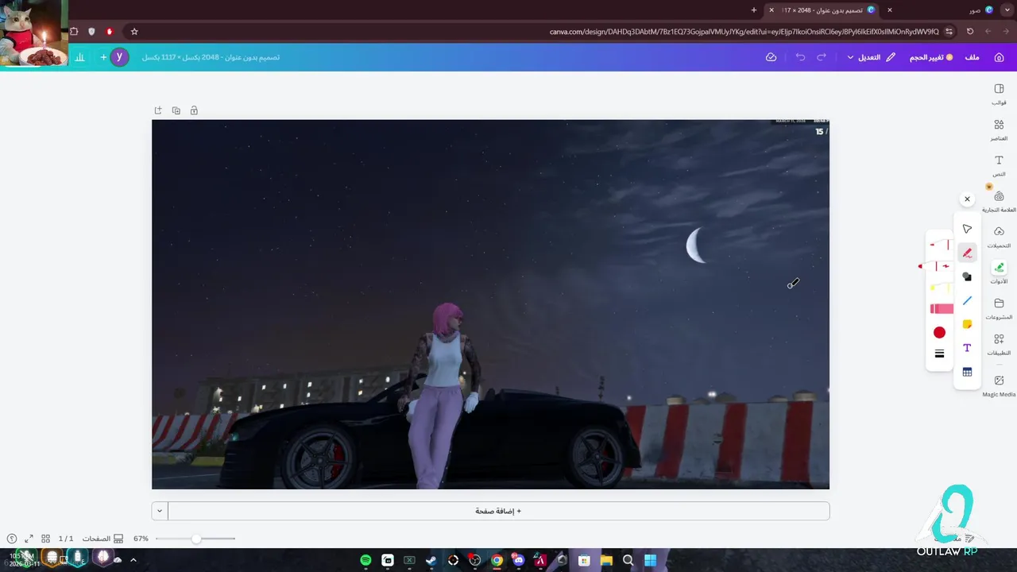Redo the last action

coord(822,57)
